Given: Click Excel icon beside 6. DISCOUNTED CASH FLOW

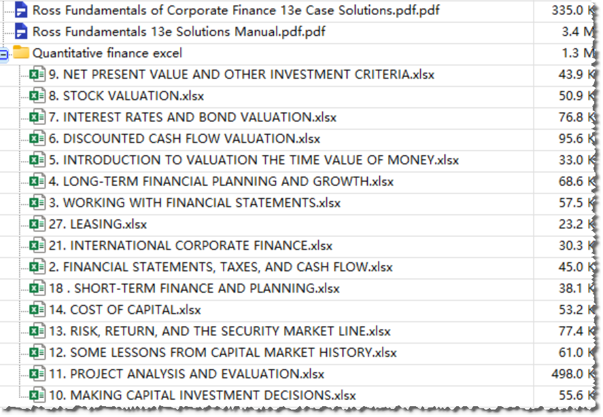Looking at the screenshot, I should tap(37, 139).
